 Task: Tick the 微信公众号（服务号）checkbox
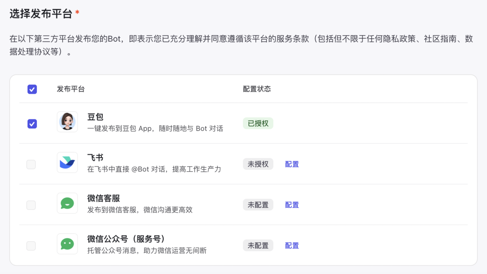(31, 246)
